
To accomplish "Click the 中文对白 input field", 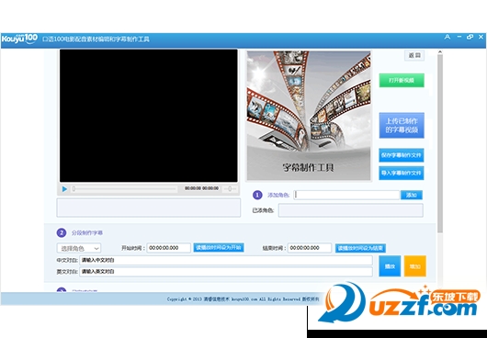I will pyautogui.click(x=226, y=261).
